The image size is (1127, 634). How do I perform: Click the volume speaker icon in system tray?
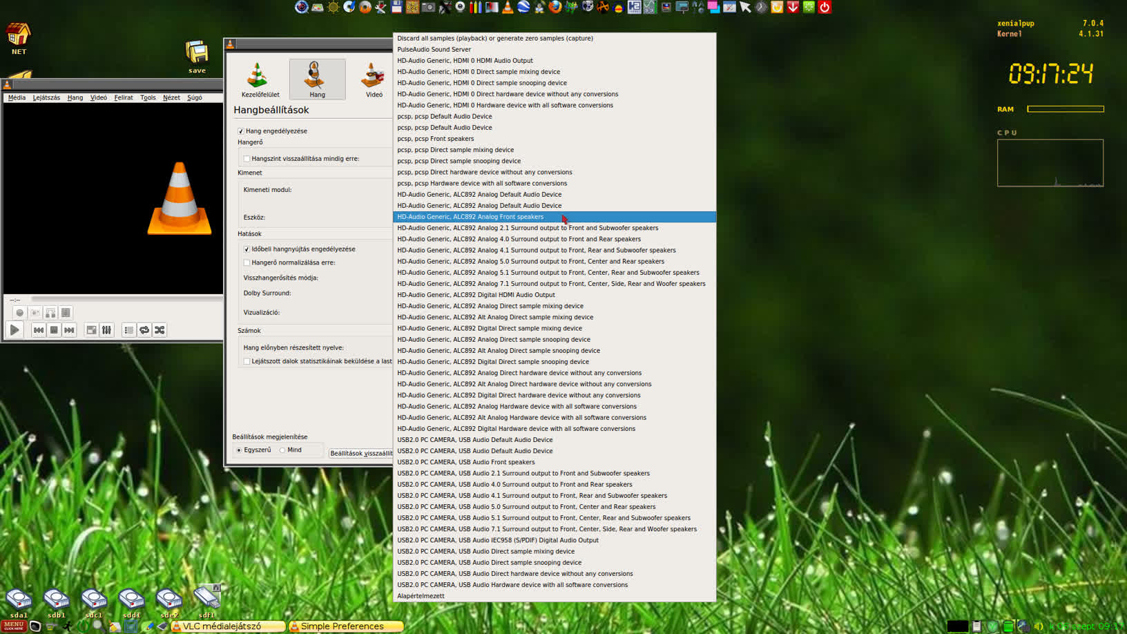pyautogui.click(x=1039, y=626)
